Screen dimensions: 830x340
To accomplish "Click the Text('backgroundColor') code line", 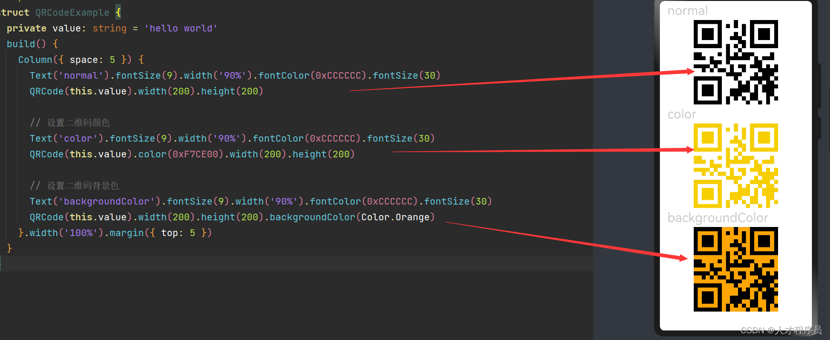I will 261,201.
